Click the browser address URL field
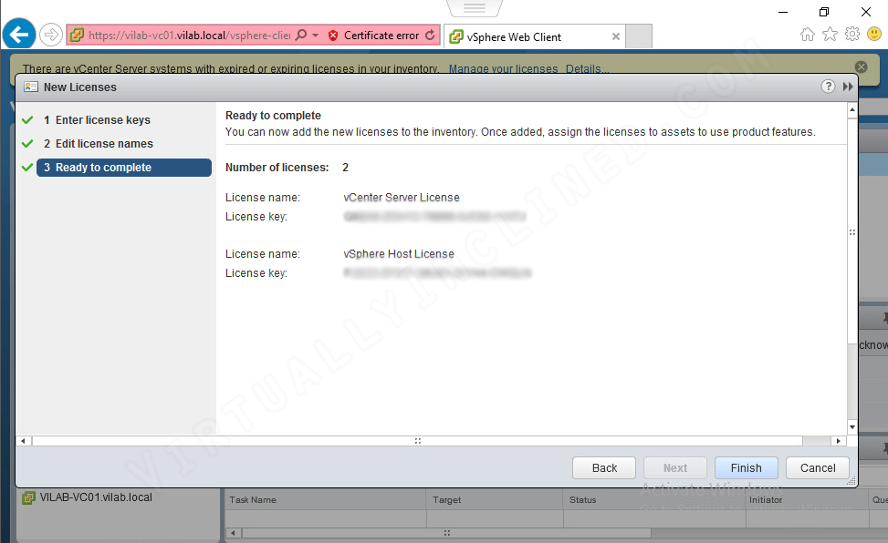888x543 pixels. tap(189, 35)
